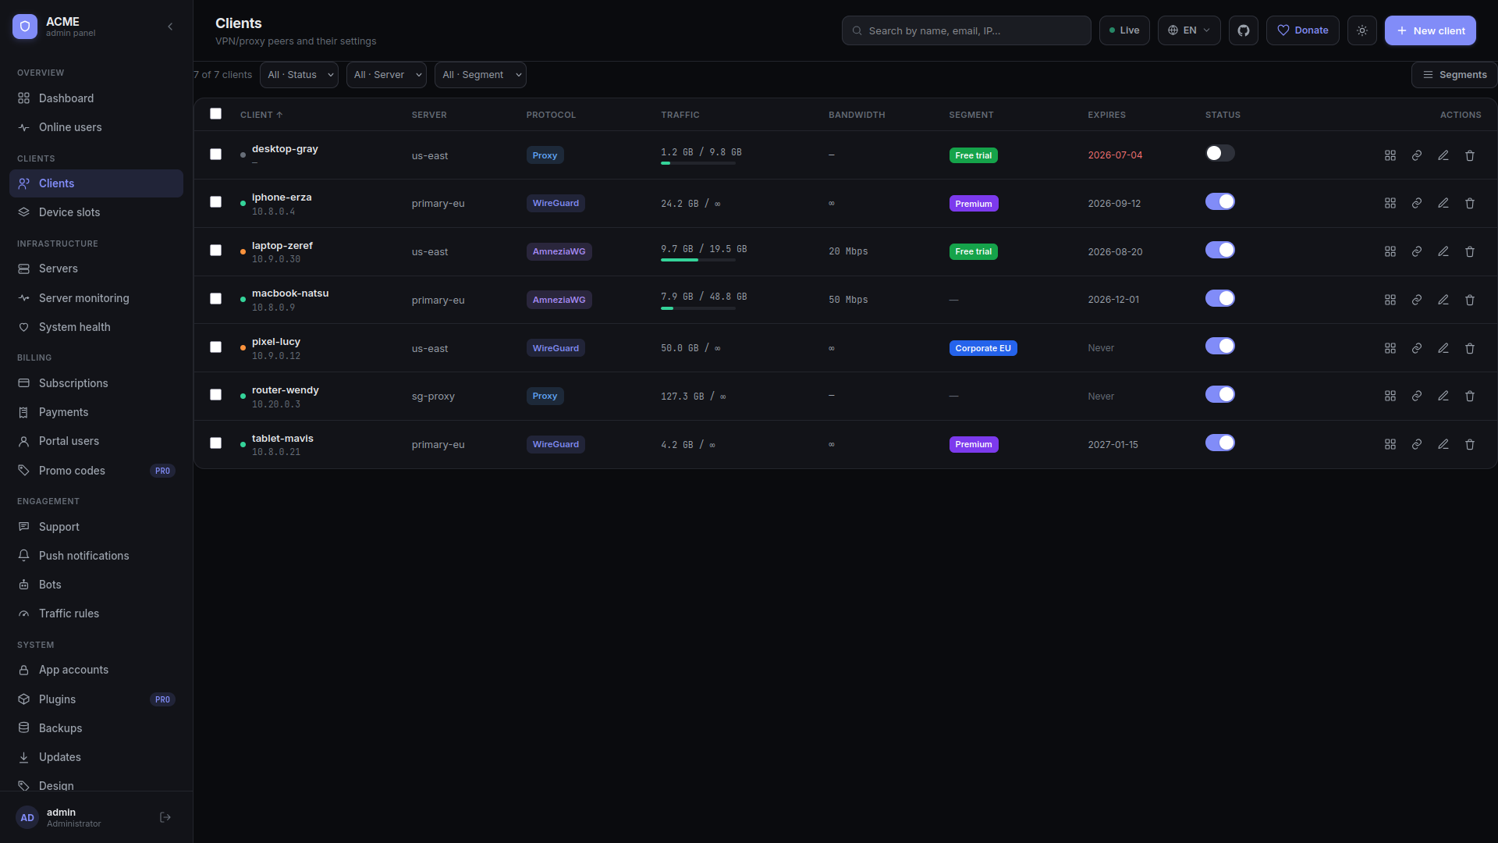Open the All · Status filter dropdown

(x=299, y=75)
